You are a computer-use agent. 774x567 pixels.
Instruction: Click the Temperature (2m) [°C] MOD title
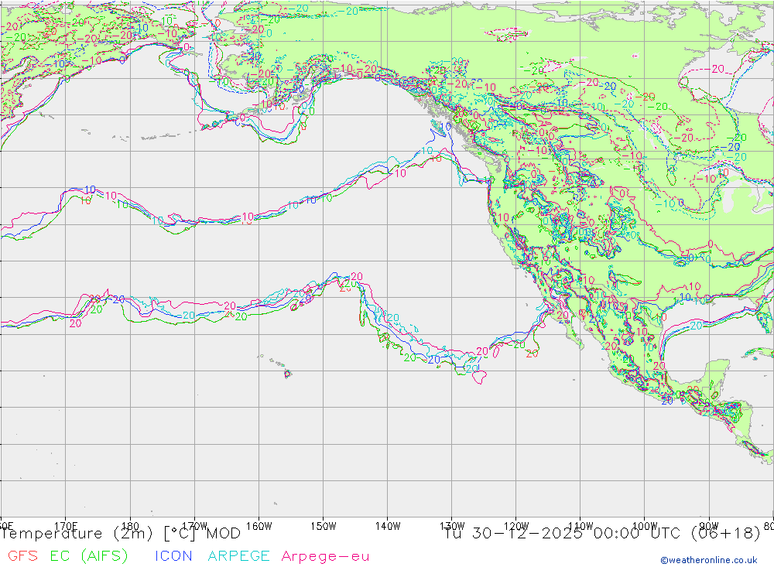[x=121, y=534]
